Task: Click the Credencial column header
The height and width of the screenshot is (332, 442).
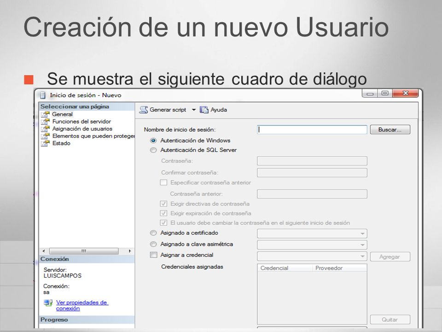Action: coord(285,268)
